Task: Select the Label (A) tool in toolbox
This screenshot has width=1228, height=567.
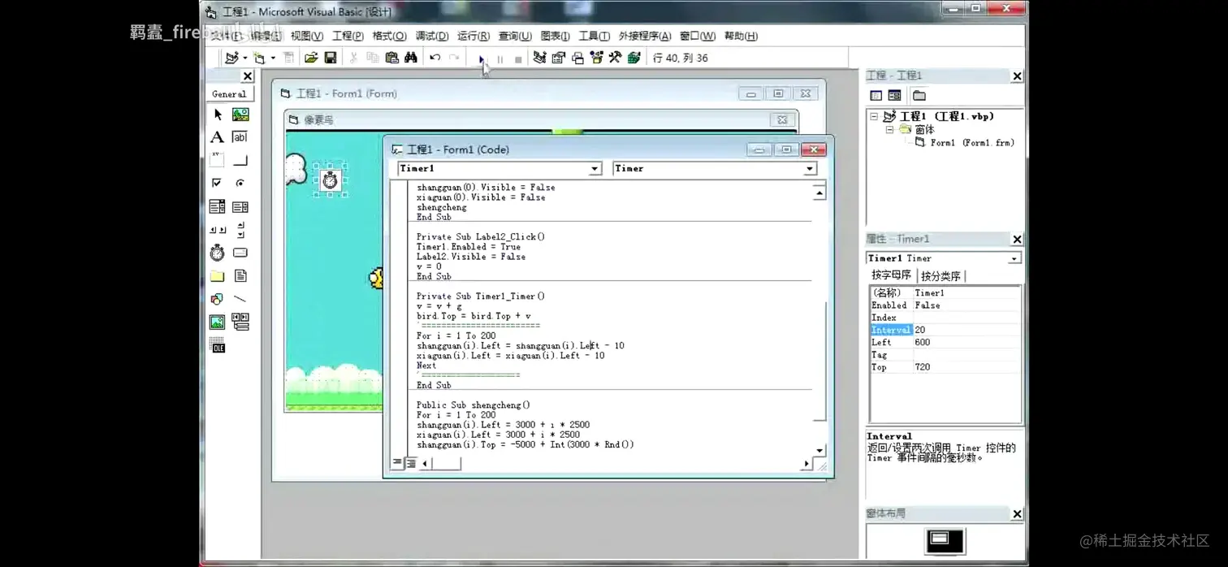Action: [218, 137]
